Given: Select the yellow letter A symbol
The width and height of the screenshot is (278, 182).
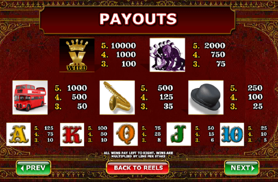Looking at the screenshot, I should (x=18, y=134).
